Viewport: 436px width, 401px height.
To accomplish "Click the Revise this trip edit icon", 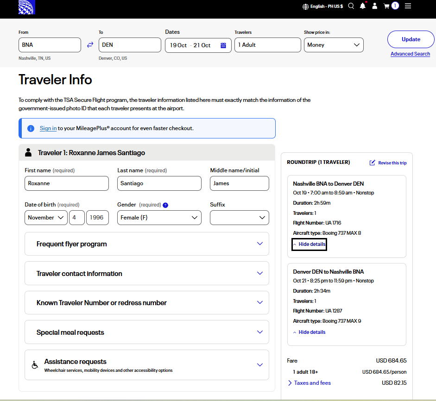I will pos(372,163).
